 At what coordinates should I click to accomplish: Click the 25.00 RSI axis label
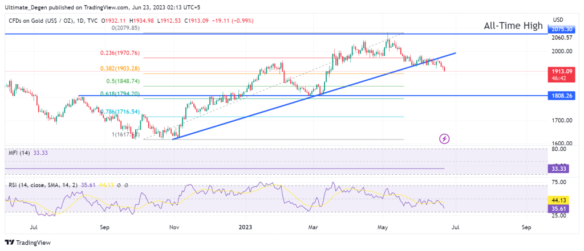point(559,215)
